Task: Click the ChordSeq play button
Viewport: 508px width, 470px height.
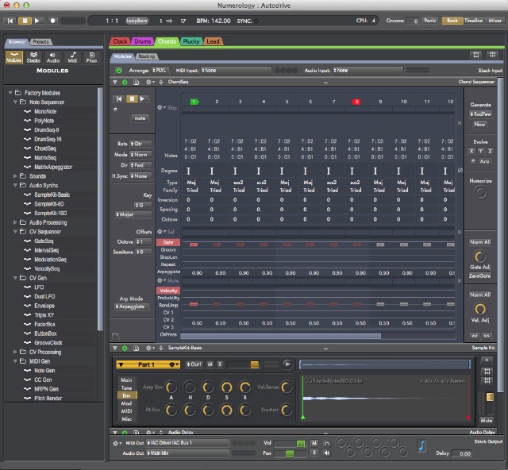Action: point(143,98)
